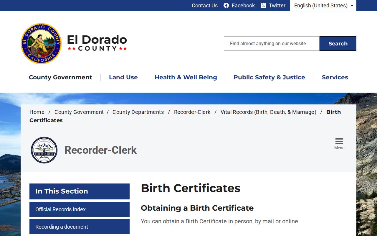Go to Recorder-Clerk breadcrumb
The image size is (377, 236).
tap(192, 112)
